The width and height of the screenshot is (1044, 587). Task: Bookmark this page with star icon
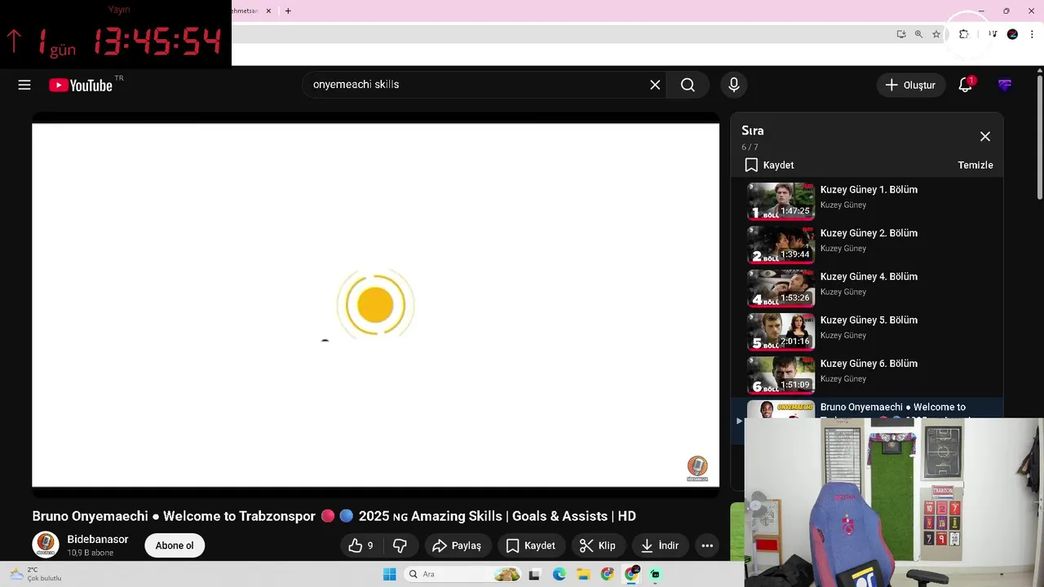(936, 34)
